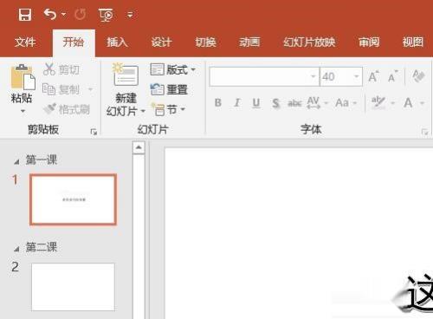
Task: Activate the 格式刷 format painter
Action: [x=67, y=109]
